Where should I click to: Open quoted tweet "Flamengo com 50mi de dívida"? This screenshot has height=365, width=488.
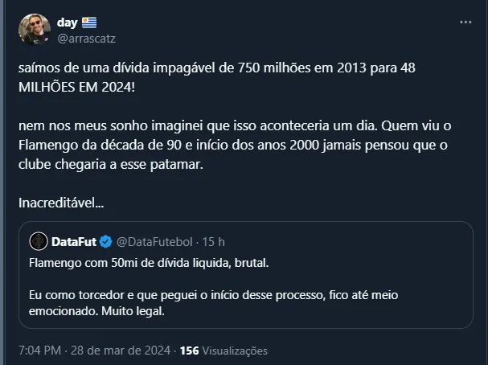pos(158,263)
